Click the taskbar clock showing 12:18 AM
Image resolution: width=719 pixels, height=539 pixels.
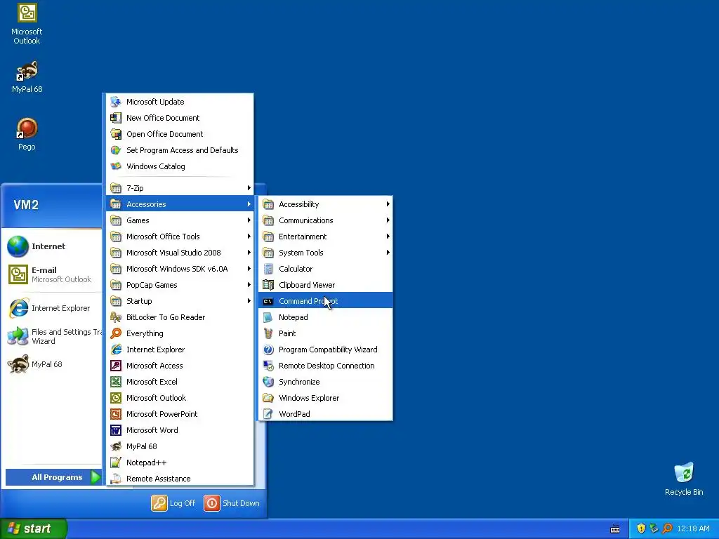tap(693, 528)
